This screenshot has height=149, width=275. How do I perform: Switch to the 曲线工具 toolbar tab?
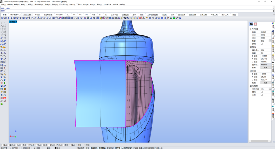click(182, 15)
